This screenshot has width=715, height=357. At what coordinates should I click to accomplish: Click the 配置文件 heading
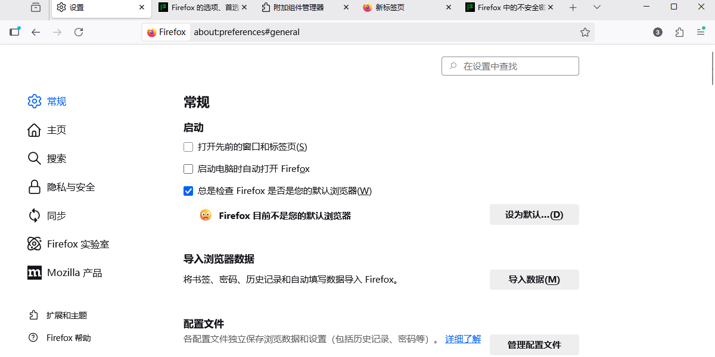[204, 324]
